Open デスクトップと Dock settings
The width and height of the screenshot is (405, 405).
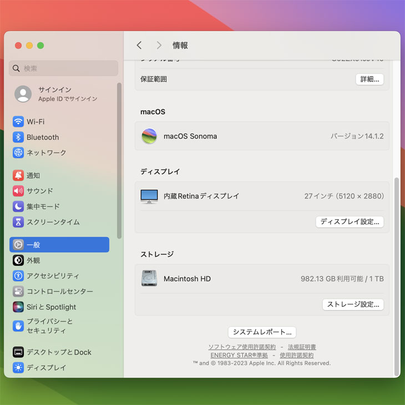pos(59,352)
